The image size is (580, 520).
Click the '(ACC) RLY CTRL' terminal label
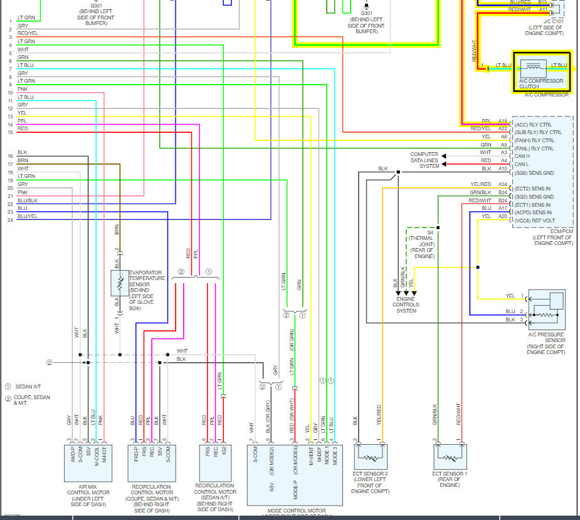[532, 125]
